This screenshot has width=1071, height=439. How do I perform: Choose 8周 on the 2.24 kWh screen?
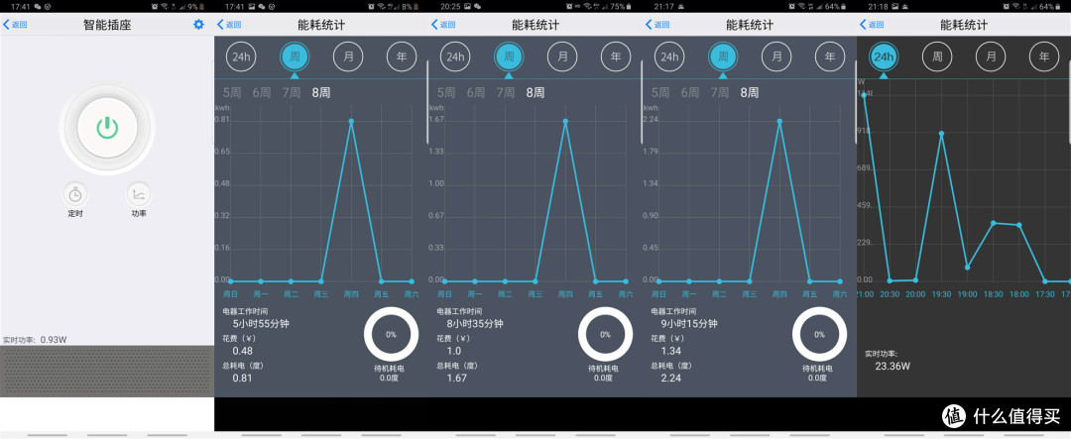750,93
